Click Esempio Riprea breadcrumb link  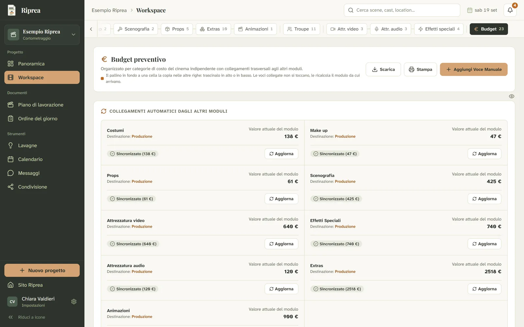109,10
